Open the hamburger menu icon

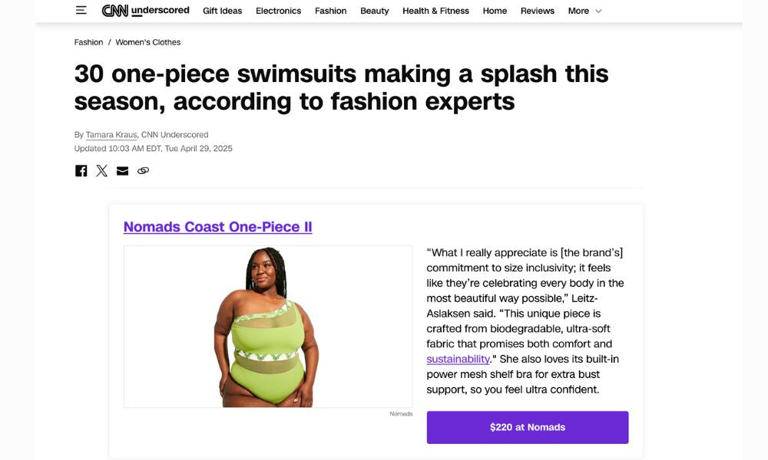tap(81, 10)
